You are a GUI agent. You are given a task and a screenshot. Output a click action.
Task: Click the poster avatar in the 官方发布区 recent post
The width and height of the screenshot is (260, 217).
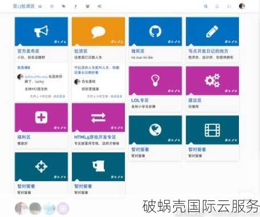click(x=20, y=77)
